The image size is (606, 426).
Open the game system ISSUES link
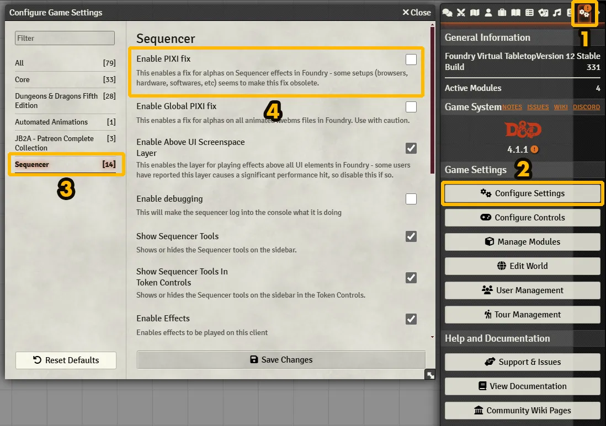pos(538,107)
